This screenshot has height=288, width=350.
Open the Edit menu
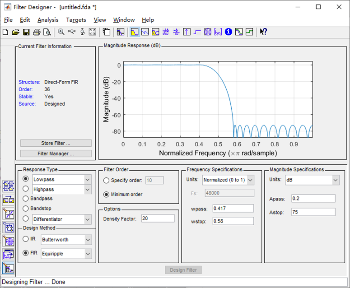pyautogui.click(x=25, y=20)
